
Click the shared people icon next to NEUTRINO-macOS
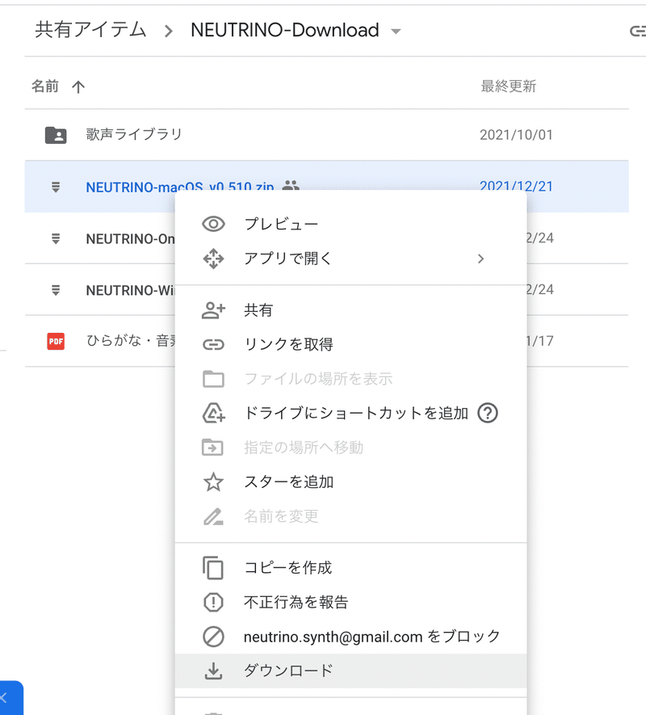pyautogui.click(x=291, y=185)
